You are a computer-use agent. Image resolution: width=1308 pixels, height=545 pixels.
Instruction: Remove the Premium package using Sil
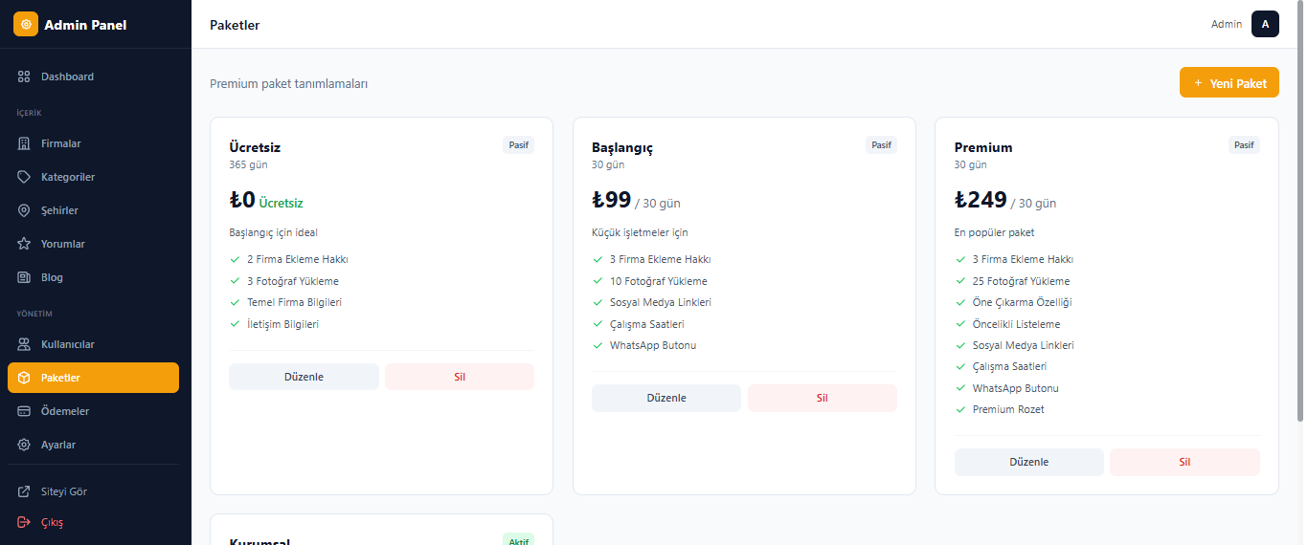tap(1184, 462)
